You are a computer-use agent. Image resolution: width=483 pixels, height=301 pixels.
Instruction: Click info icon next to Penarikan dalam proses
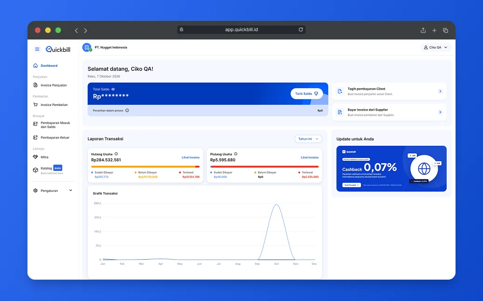127,111
